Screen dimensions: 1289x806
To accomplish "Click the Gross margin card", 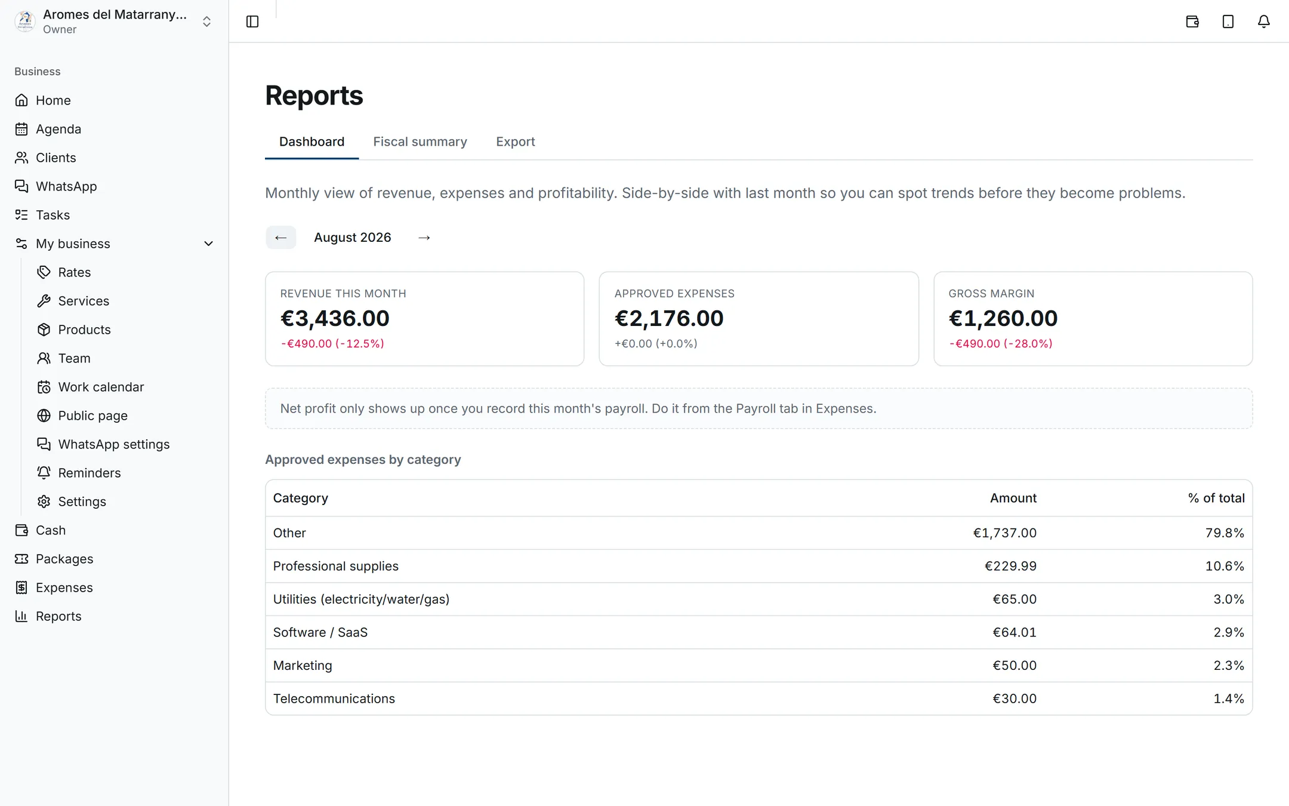I will pos(1093,319).
